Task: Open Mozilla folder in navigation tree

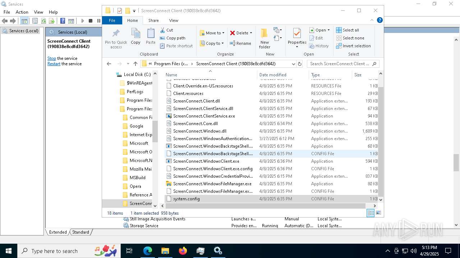Action: (137, 169)
